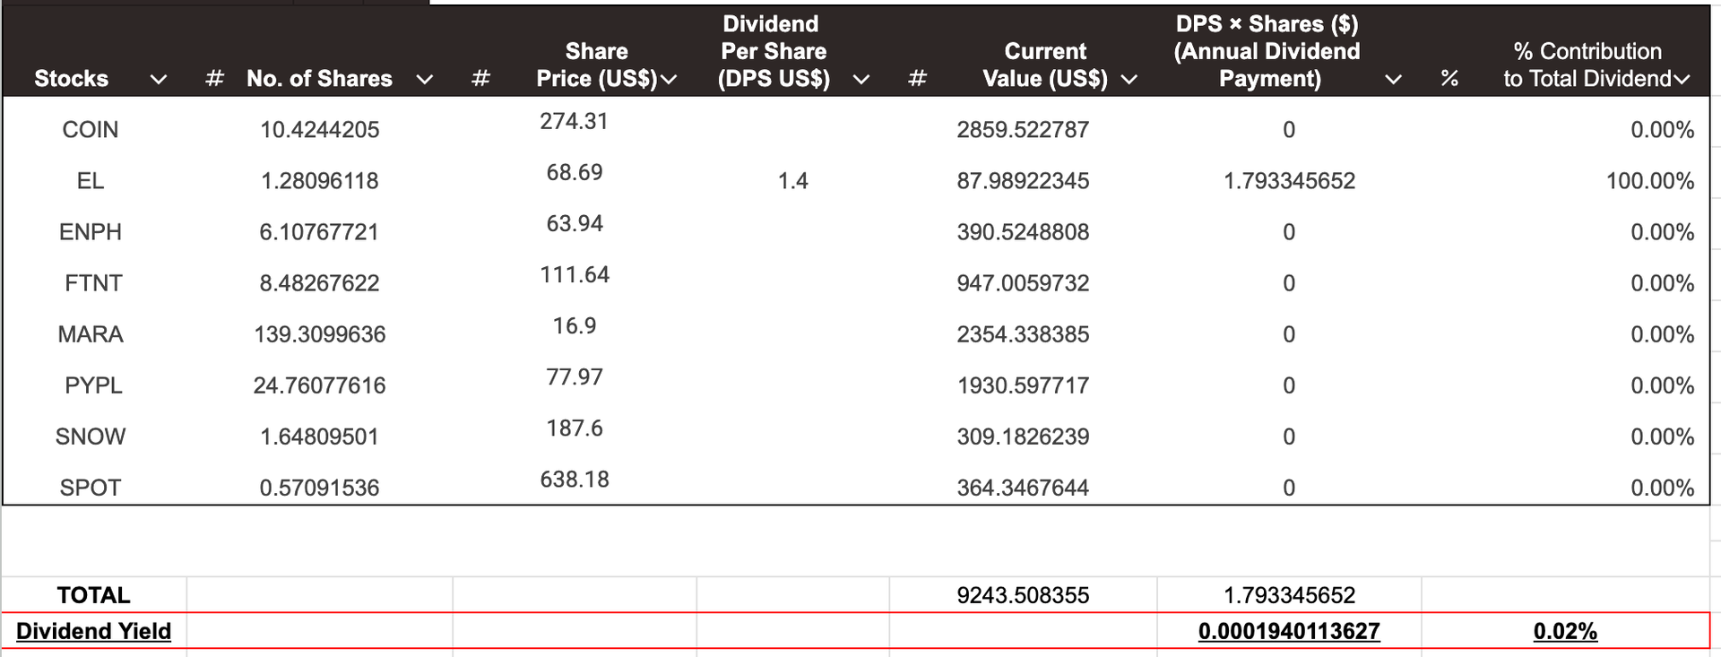Viewport: 1721px width, 657px height.
Task: Open the Current Value (US$) column dropdown
Action: (1129, 80)
